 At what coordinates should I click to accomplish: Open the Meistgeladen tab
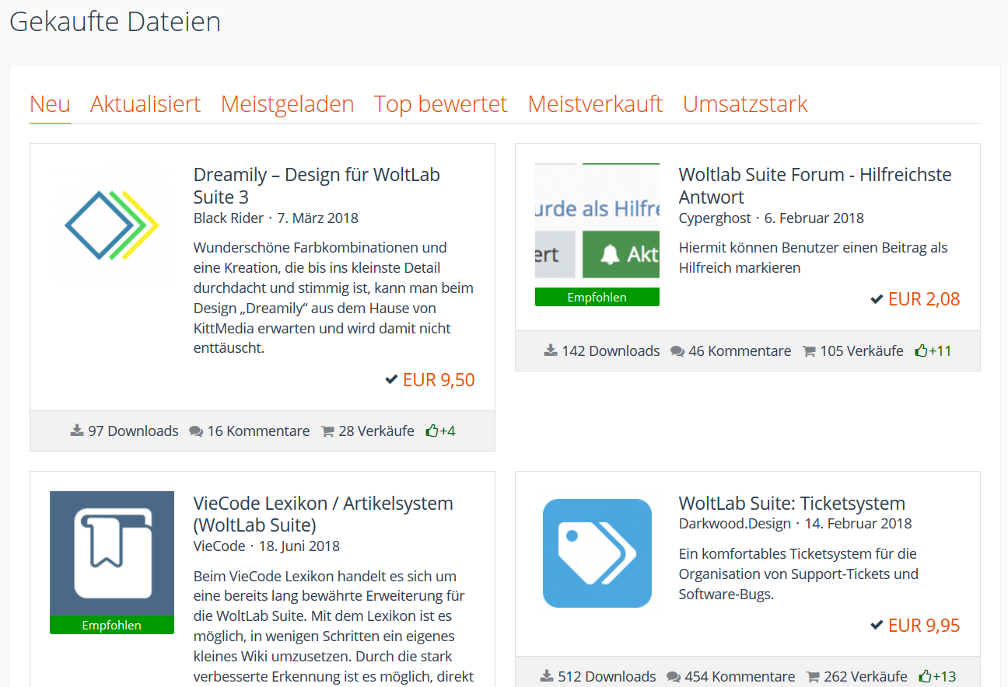(287, 104)
